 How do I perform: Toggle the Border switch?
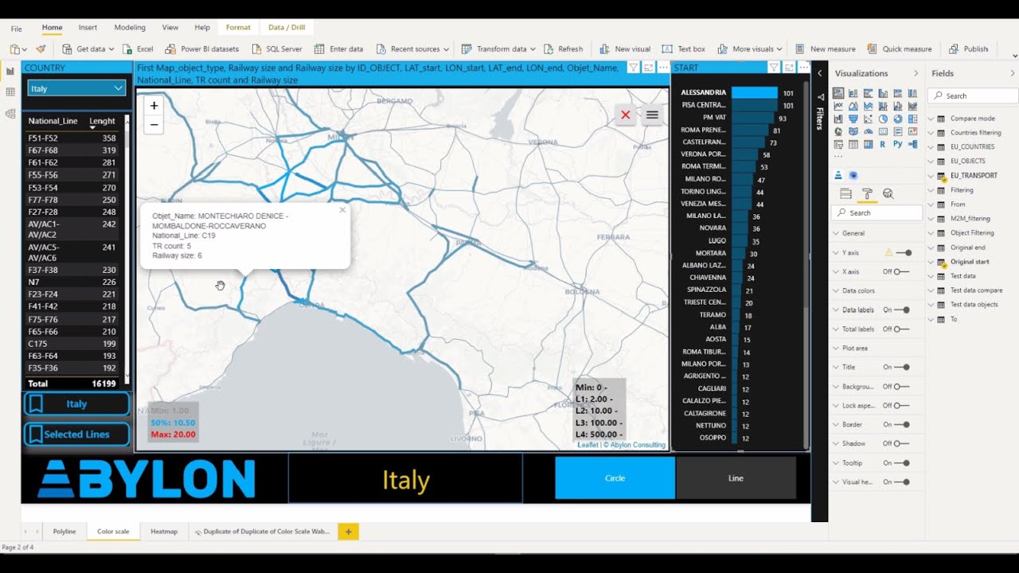901,424
